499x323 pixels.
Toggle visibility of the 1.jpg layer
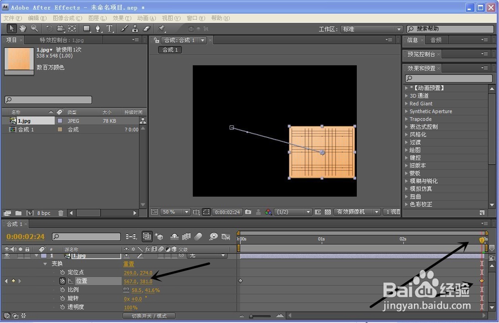pyautogui.click(x=6, y=256)
